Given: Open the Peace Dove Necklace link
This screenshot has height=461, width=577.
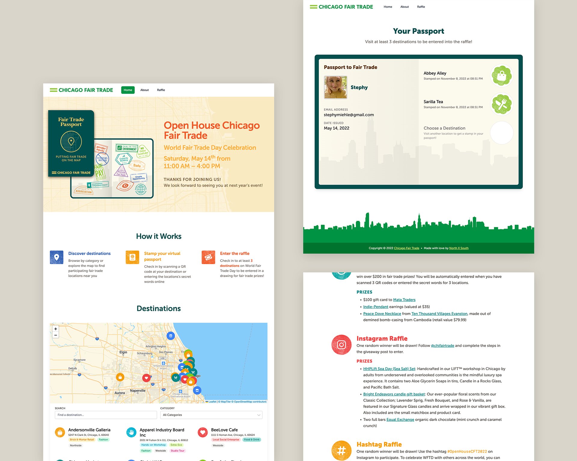Looking at the screenshot, I should [382, 314].
